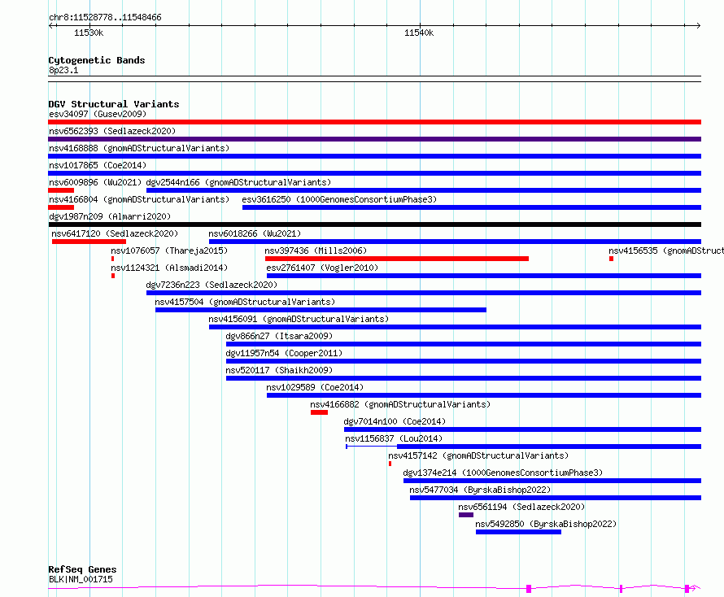Click nsv5477034 (ByrskaBishop2022) label
Viewport: 724px width, 597px height.
point(480,490)
